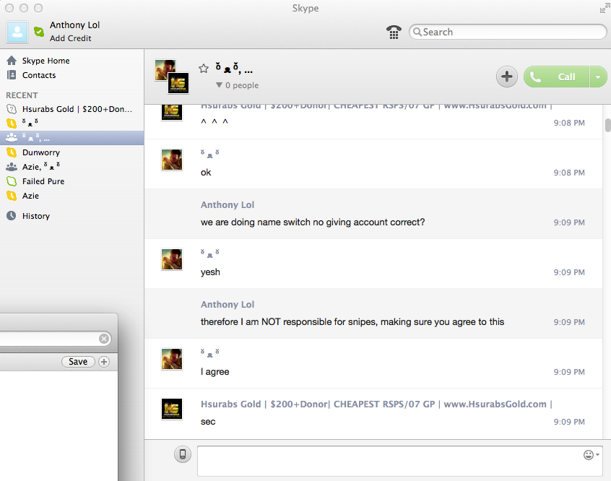Viewport: 611px width, 481px height.
Task: Click the Add Credit link
Action: pos(71,38)
